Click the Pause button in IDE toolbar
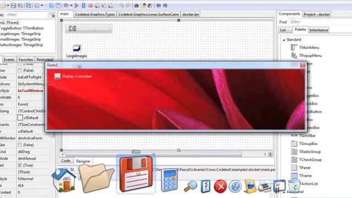 pyautogui.click(x=84, y=5)
